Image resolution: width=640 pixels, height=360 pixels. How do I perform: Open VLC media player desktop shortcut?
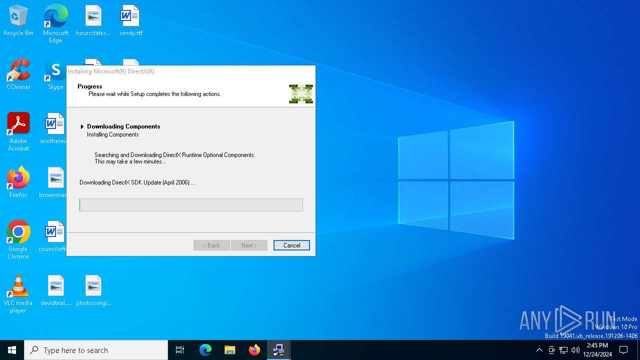(18, 294)
